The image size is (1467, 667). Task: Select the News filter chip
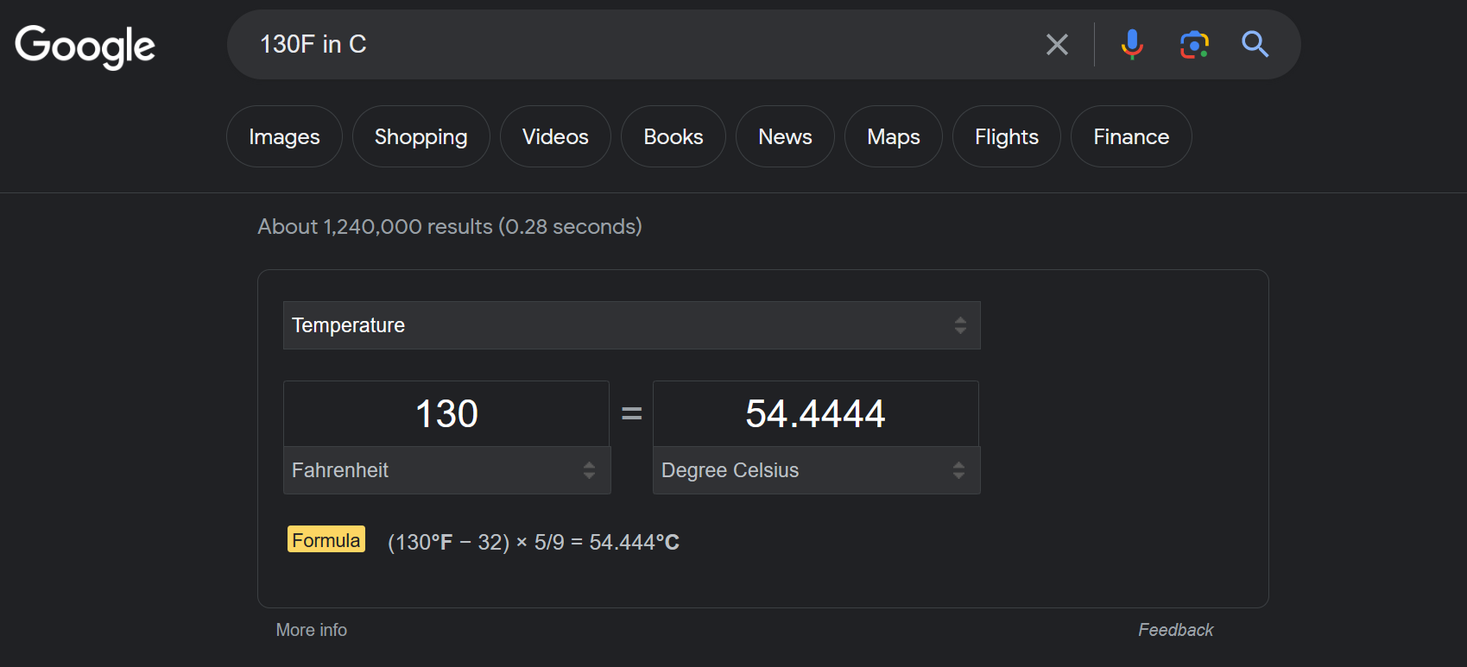point(785,136)
